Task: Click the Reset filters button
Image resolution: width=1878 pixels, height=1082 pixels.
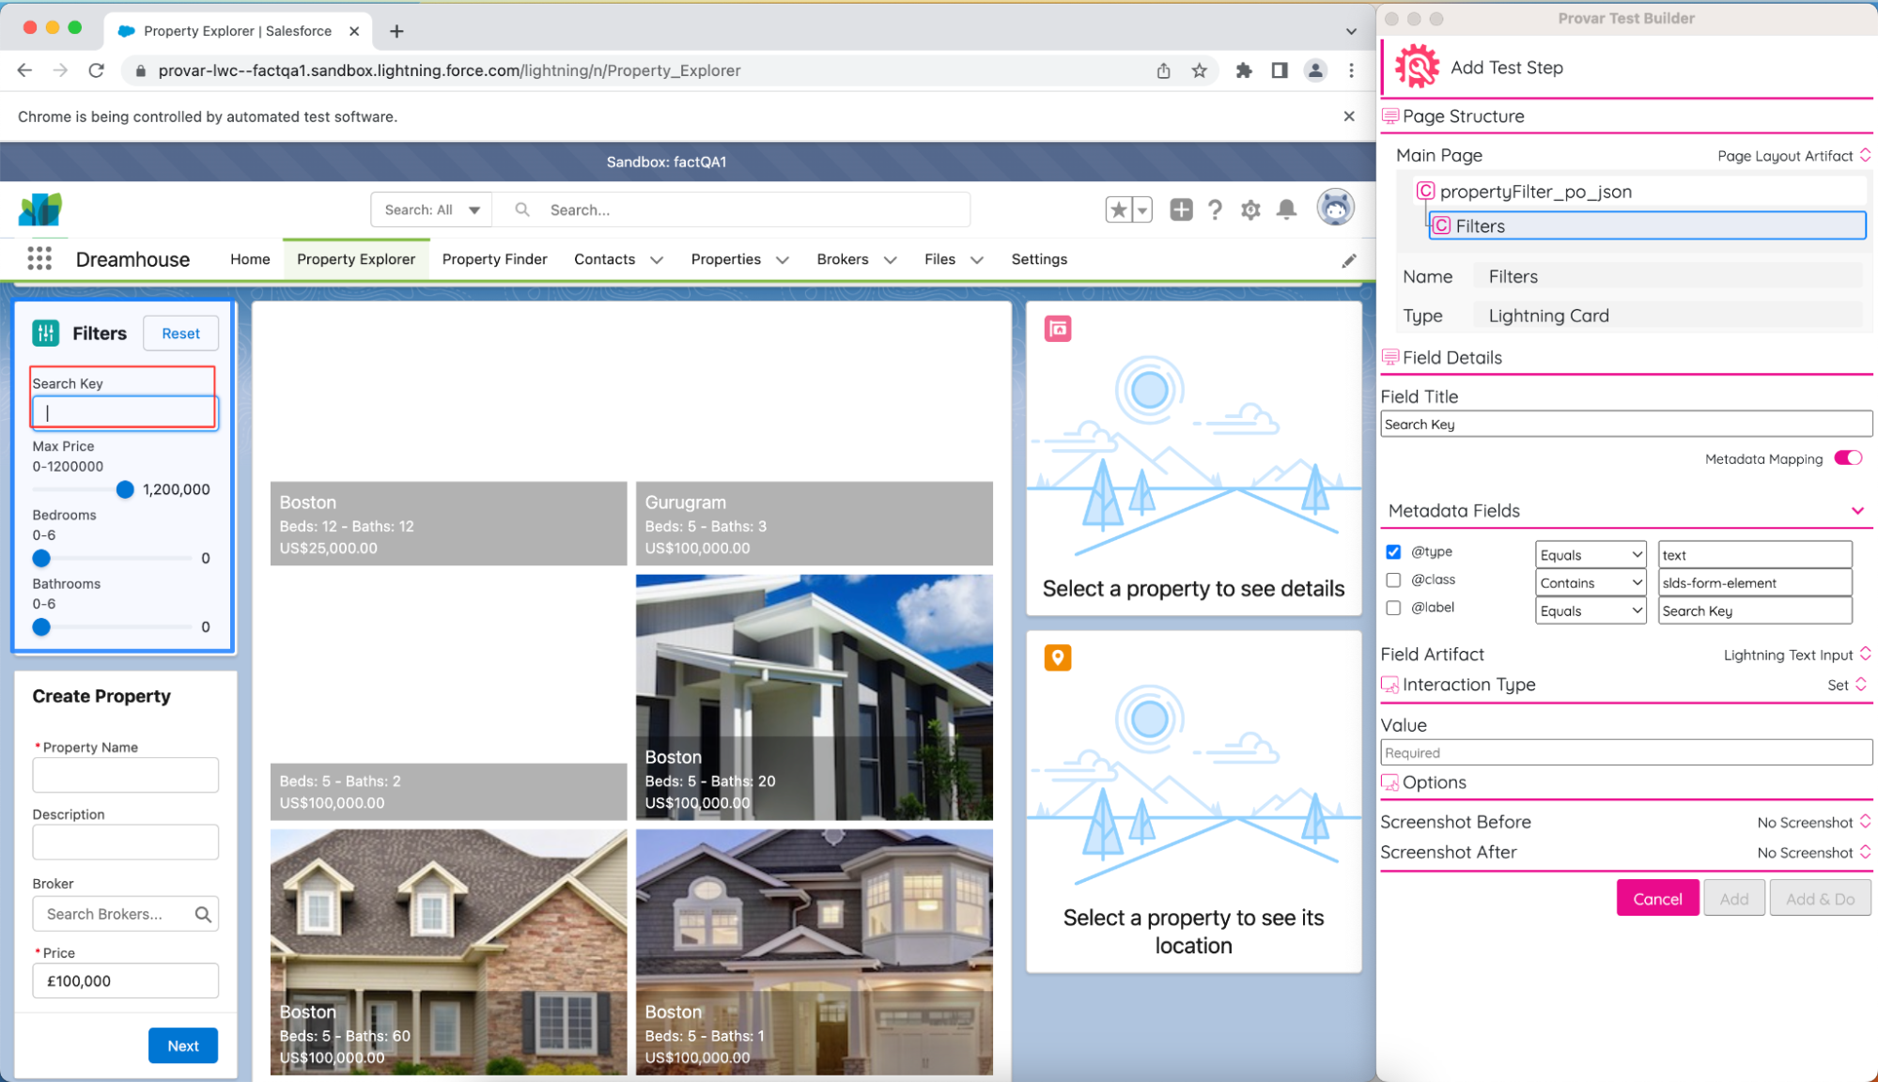Action: coord(180,333)
